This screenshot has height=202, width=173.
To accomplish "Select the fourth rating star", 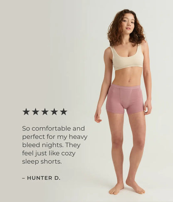I will click(54, 112).
